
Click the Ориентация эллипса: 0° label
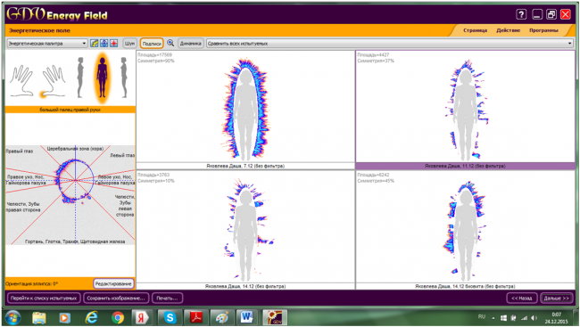click(x=31, y=283)
